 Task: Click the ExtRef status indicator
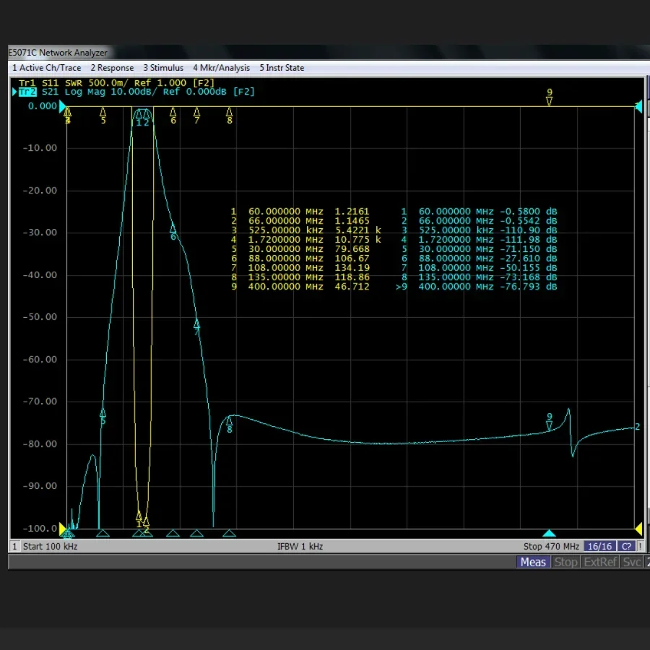600,562
